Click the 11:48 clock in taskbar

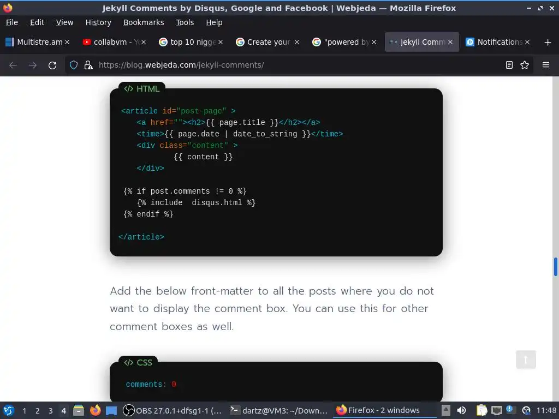[x=546, y=410]
